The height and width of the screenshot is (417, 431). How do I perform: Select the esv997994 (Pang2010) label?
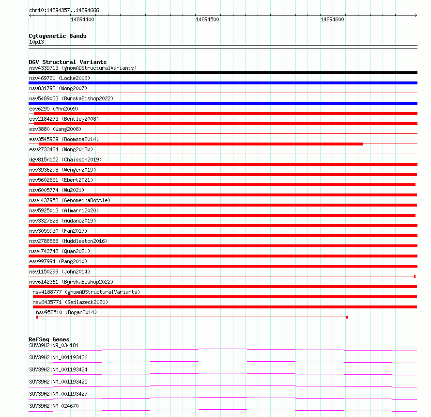click(58, 261)
